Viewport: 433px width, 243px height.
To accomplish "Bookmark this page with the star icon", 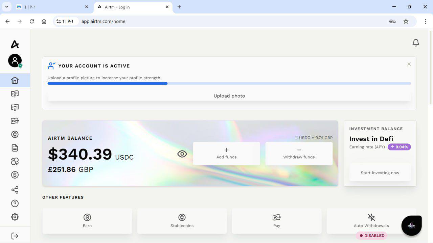I will click(406, 21).
